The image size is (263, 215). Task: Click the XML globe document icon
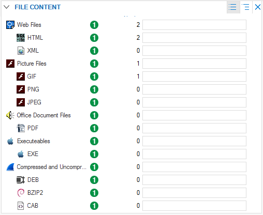tap(21, 51)
